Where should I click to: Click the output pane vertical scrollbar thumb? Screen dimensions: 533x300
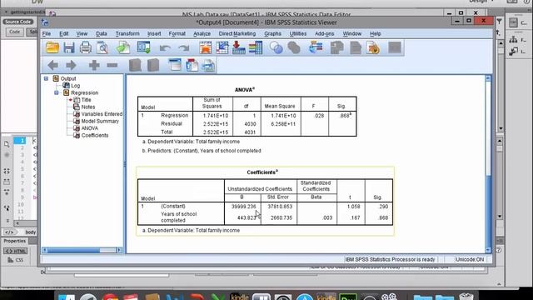pos(488,210)
